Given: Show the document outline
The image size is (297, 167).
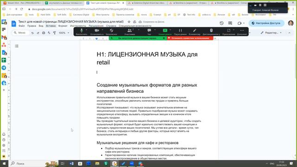Looking at the screenshot, I should coord(17,46).
